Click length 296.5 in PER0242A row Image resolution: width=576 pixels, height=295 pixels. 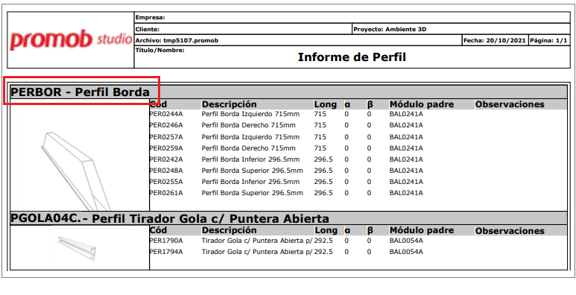pyautogui.click(x=323, y=159)
